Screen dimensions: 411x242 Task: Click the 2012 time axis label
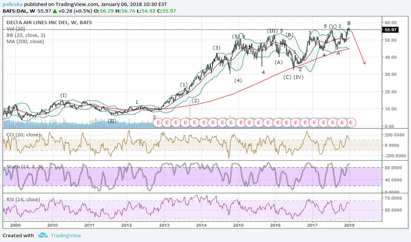pos(127,225)
